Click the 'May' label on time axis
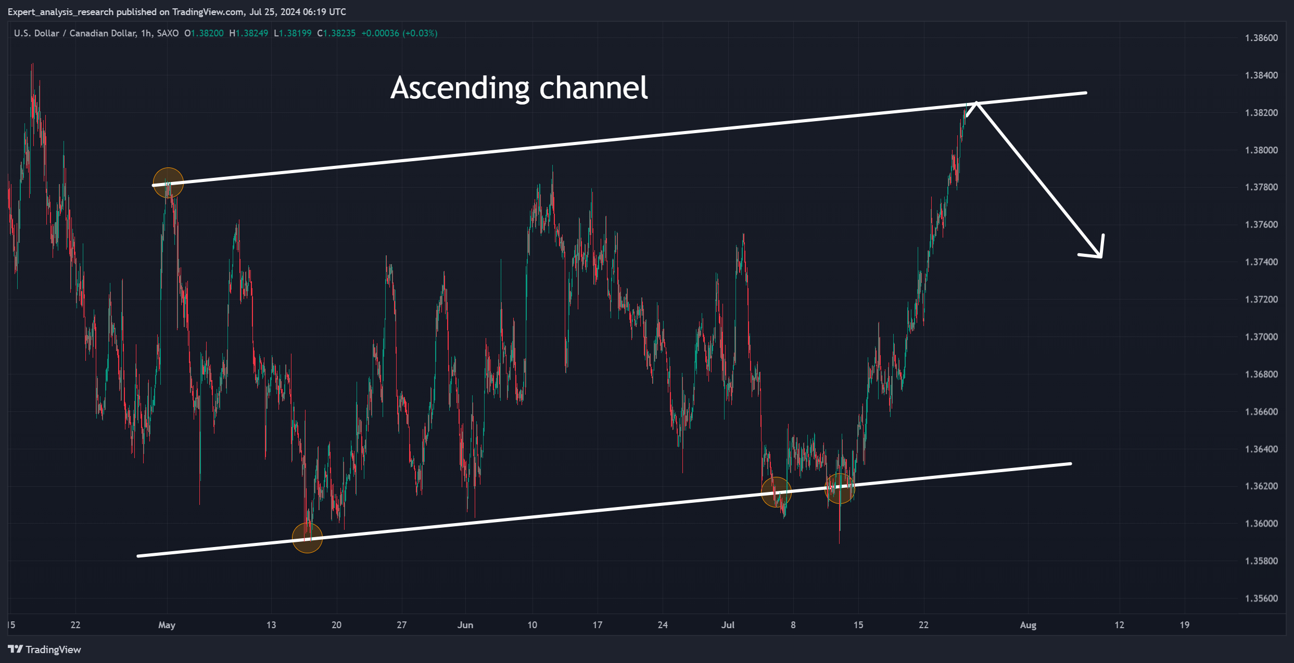 point(167,625)
